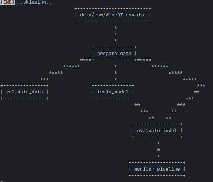Click top border of prepare_data box
213x182 pixels.
[114, 47]
